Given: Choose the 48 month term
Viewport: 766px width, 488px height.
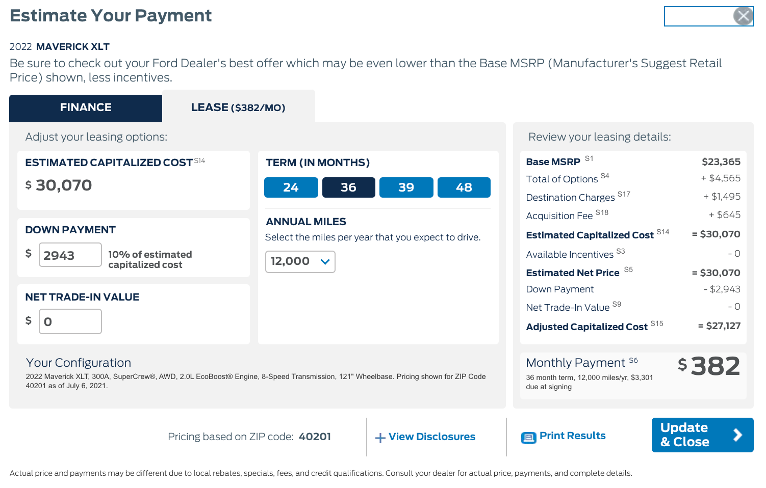Looking at the screenshot, I should [x=464, y=187].
